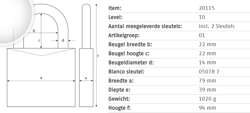This screenshot has height=113, width=250.
Task: Click dimension label "e" on the side view
Action: tap(86, 78)
